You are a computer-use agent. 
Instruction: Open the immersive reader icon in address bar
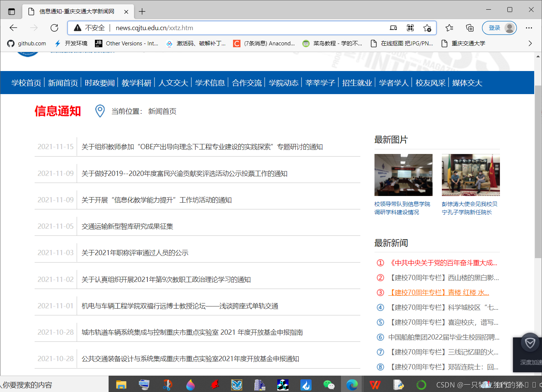coord(393,28)
